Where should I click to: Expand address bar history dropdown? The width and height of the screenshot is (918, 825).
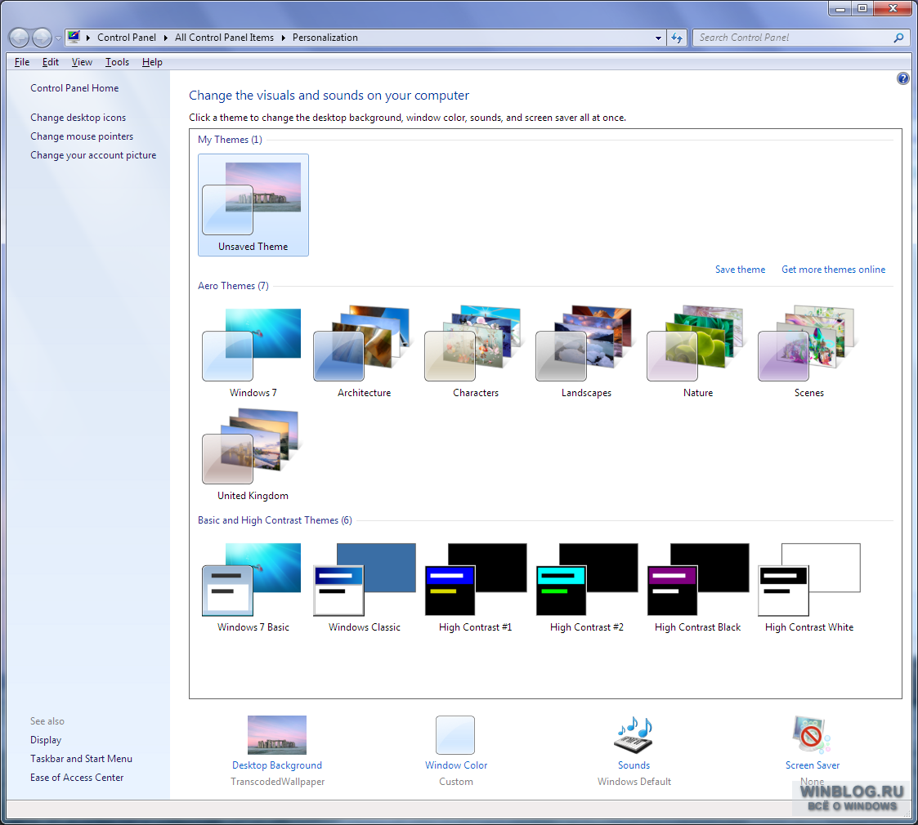[x=659, y=38]
